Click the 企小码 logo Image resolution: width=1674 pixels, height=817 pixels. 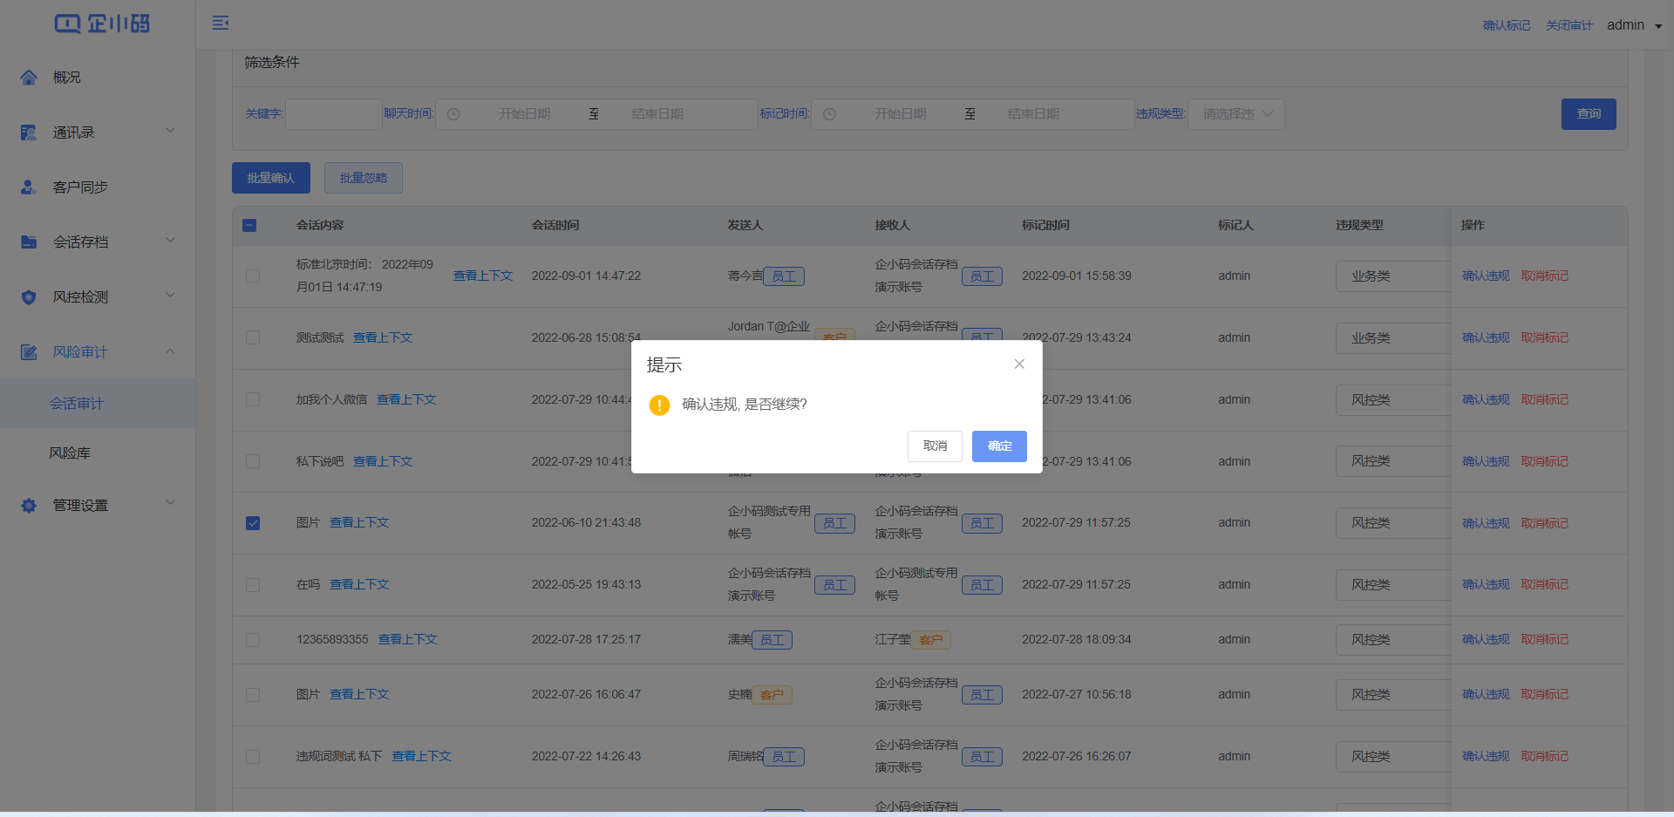pos(102,24)
